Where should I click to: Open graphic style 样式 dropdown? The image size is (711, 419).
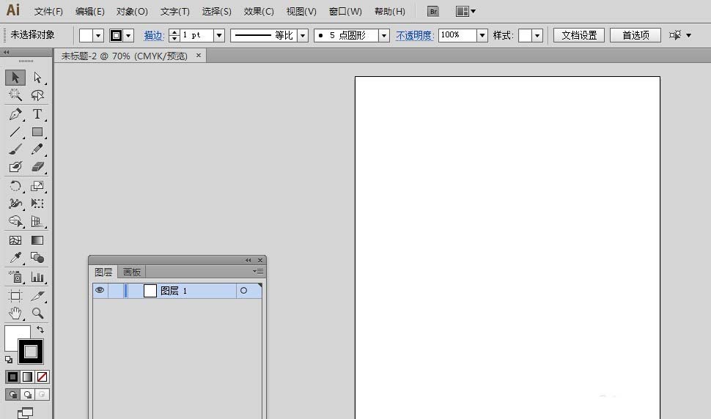[x=537, y=35]
